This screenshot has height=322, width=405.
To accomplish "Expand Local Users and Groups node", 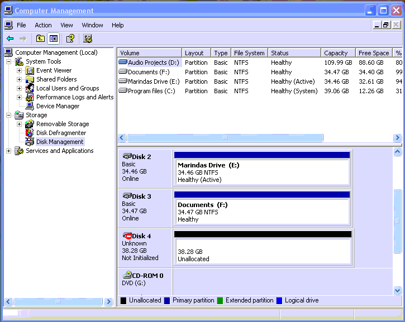I will coord(19,88).
